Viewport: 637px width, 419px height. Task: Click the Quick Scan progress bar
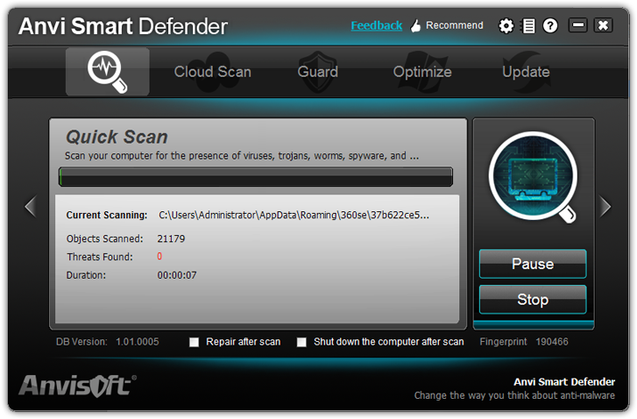coord(255,177)
